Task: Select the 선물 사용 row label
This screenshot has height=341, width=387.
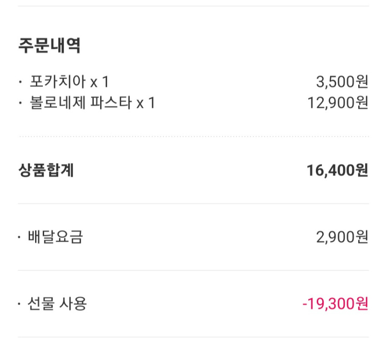Action: 57,304
